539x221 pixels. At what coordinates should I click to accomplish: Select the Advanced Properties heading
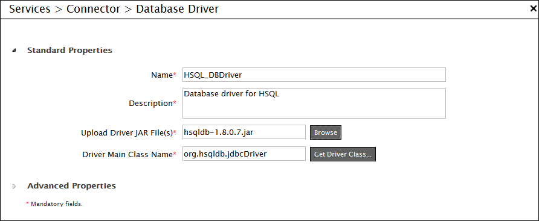(x=71, y=185)
